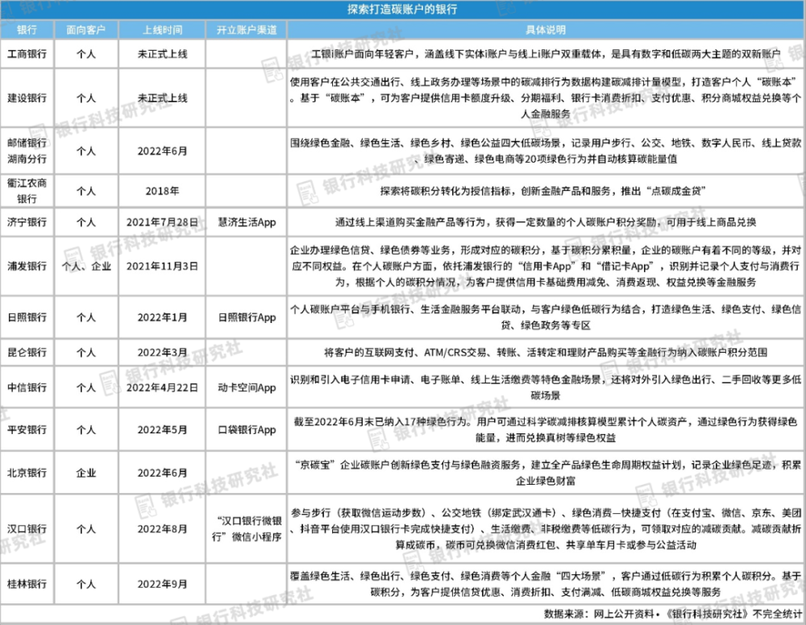This screenshot has width=806, height=625.
Task: Click 企业 in the 北京银行 row
Action: click(86, 473)
